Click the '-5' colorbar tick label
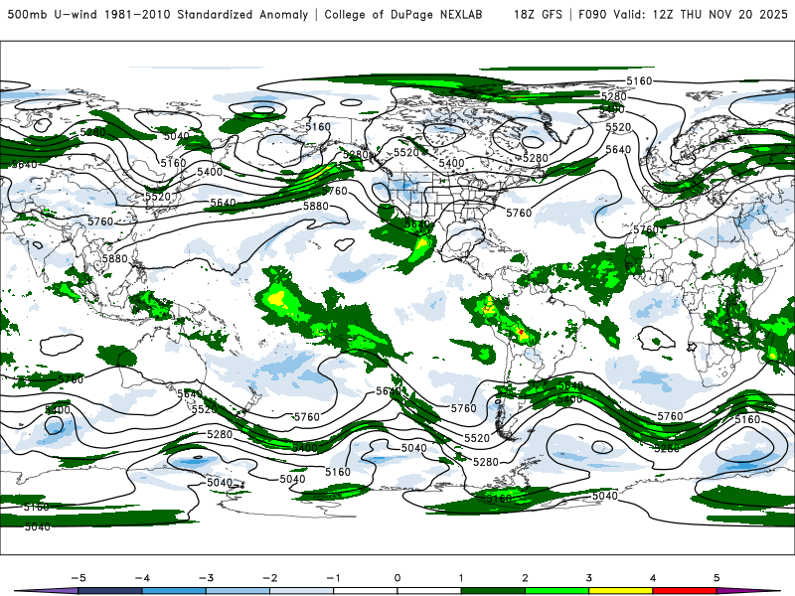Viewport: 795px width, 596px height. (79, 578)
